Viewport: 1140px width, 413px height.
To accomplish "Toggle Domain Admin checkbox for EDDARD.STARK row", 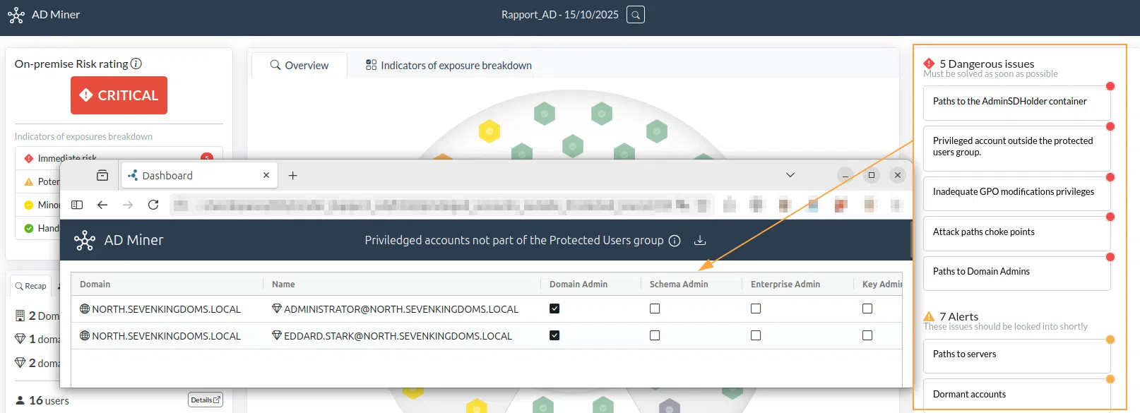I will pos(554,335).
